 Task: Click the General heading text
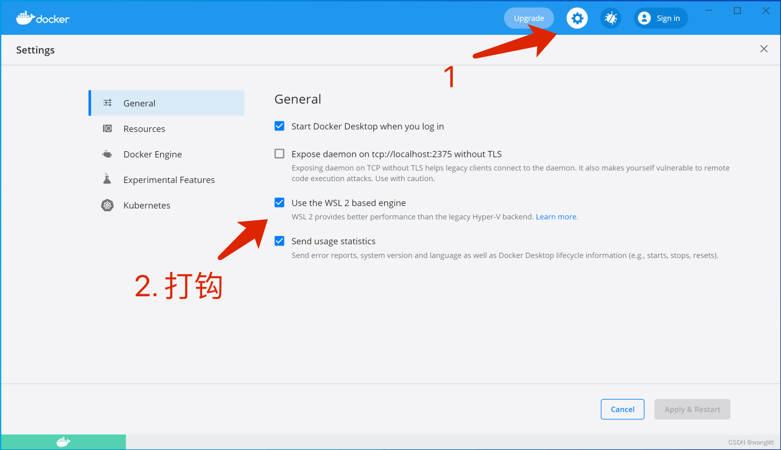[298, 99]
